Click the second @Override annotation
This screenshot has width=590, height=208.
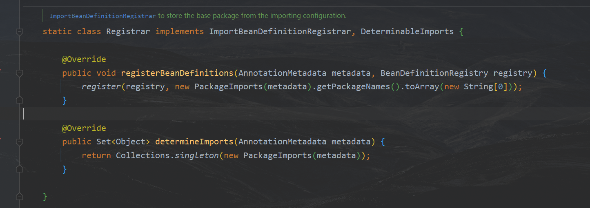(x=84, y=128)
